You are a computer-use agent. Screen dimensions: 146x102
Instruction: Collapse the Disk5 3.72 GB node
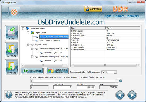(32, 49)
